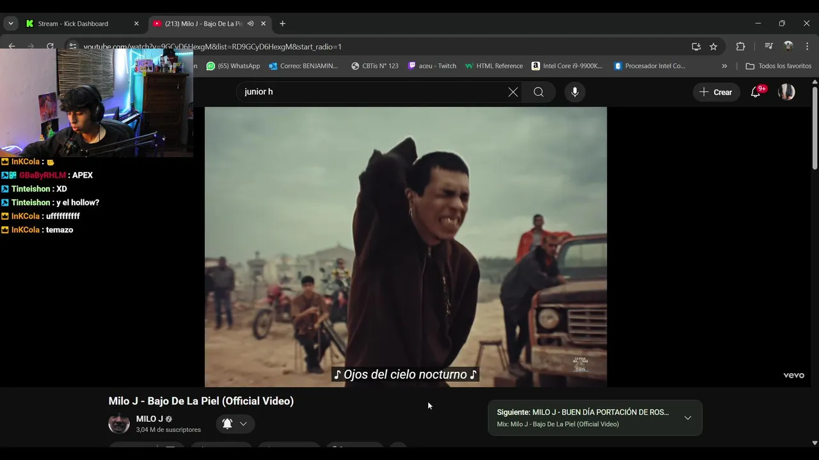The height and width of the screenshot is (460, 819).
Task: Expand subscription options chevron
Action: tap(243, 424)
